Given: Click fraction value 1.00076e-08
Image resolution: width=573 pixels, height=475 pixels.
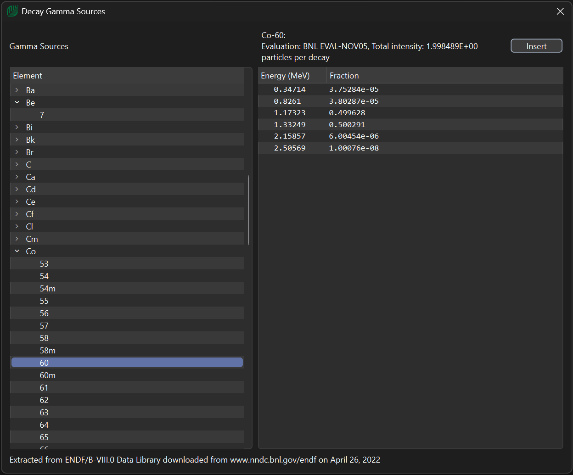Looking at the screenshot, I should (354, 148).
